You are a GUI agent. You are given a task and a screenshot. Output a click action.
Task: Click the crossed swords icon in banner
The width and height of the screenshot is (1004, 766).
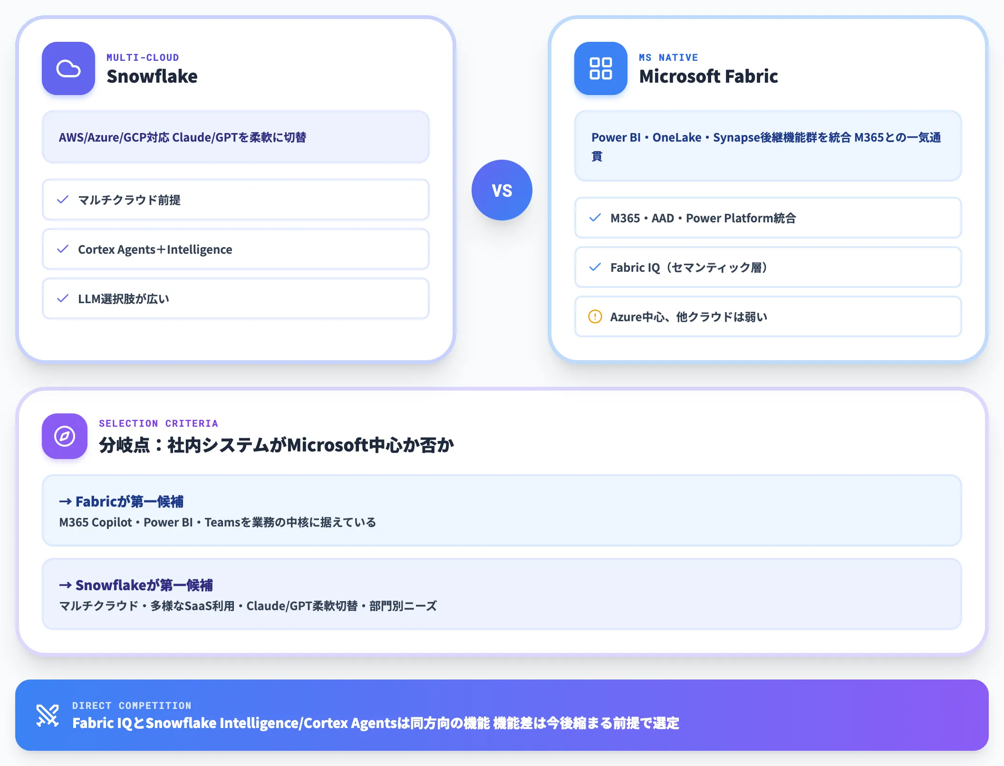tap(48, 715)
